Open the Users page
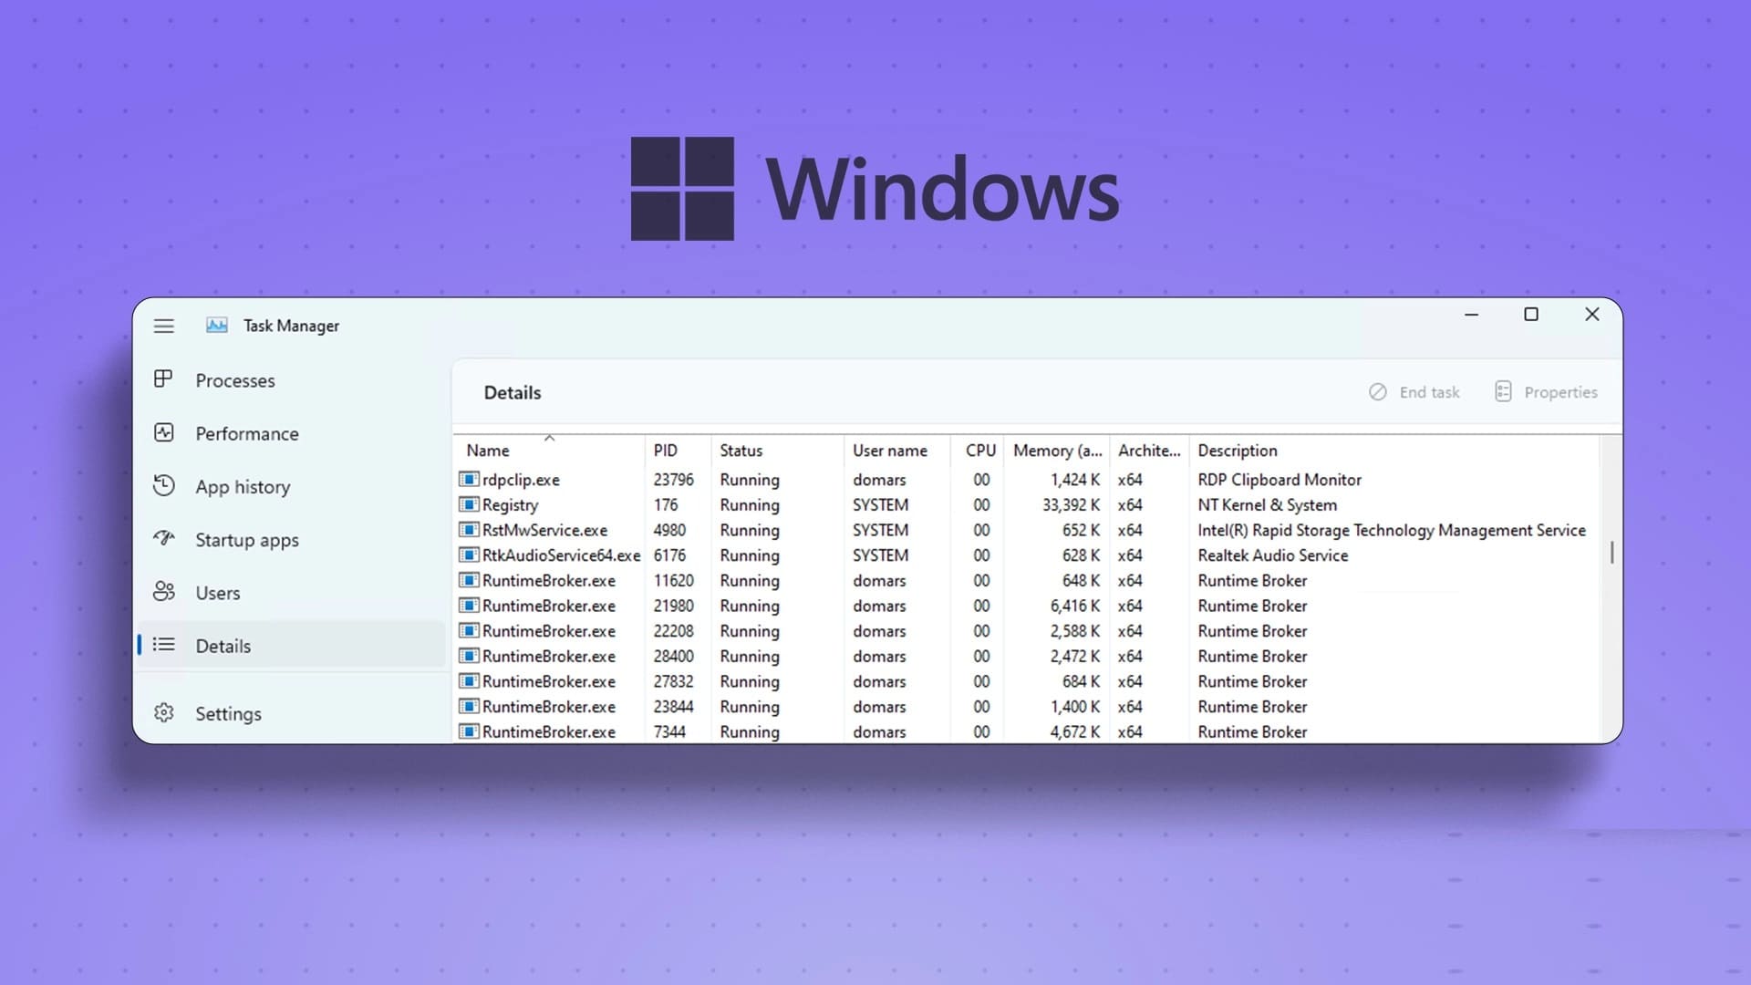 click(292, 592)
